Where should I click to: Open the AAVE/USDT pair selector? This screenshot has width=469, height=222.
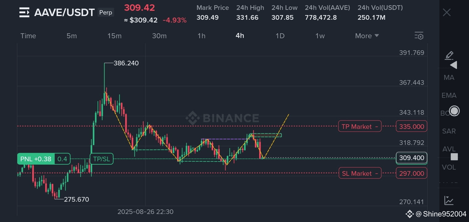[64, 12]
